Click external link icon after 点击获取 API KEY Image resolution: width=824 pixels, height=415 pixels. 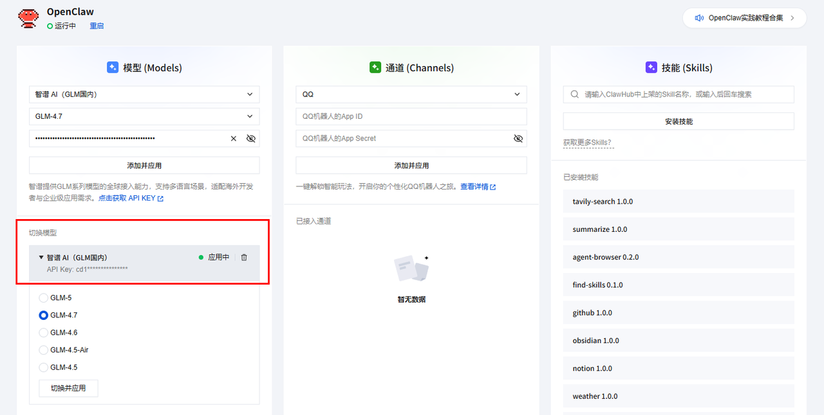[160, 199]
